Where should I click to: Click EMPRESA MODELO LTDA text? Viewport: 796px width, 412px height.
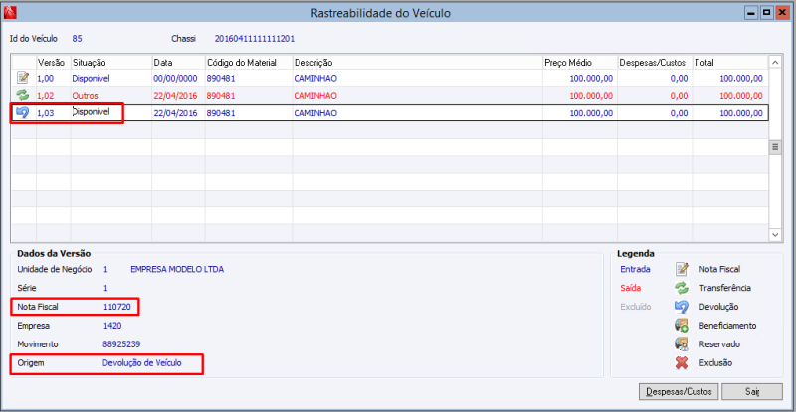[177, 269]
